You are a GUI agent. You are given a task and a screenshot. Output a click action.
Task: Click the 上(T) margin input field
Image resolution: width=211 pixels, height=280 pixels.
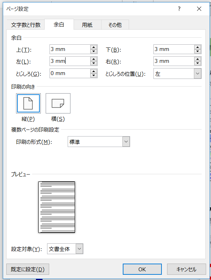point(70,49)
